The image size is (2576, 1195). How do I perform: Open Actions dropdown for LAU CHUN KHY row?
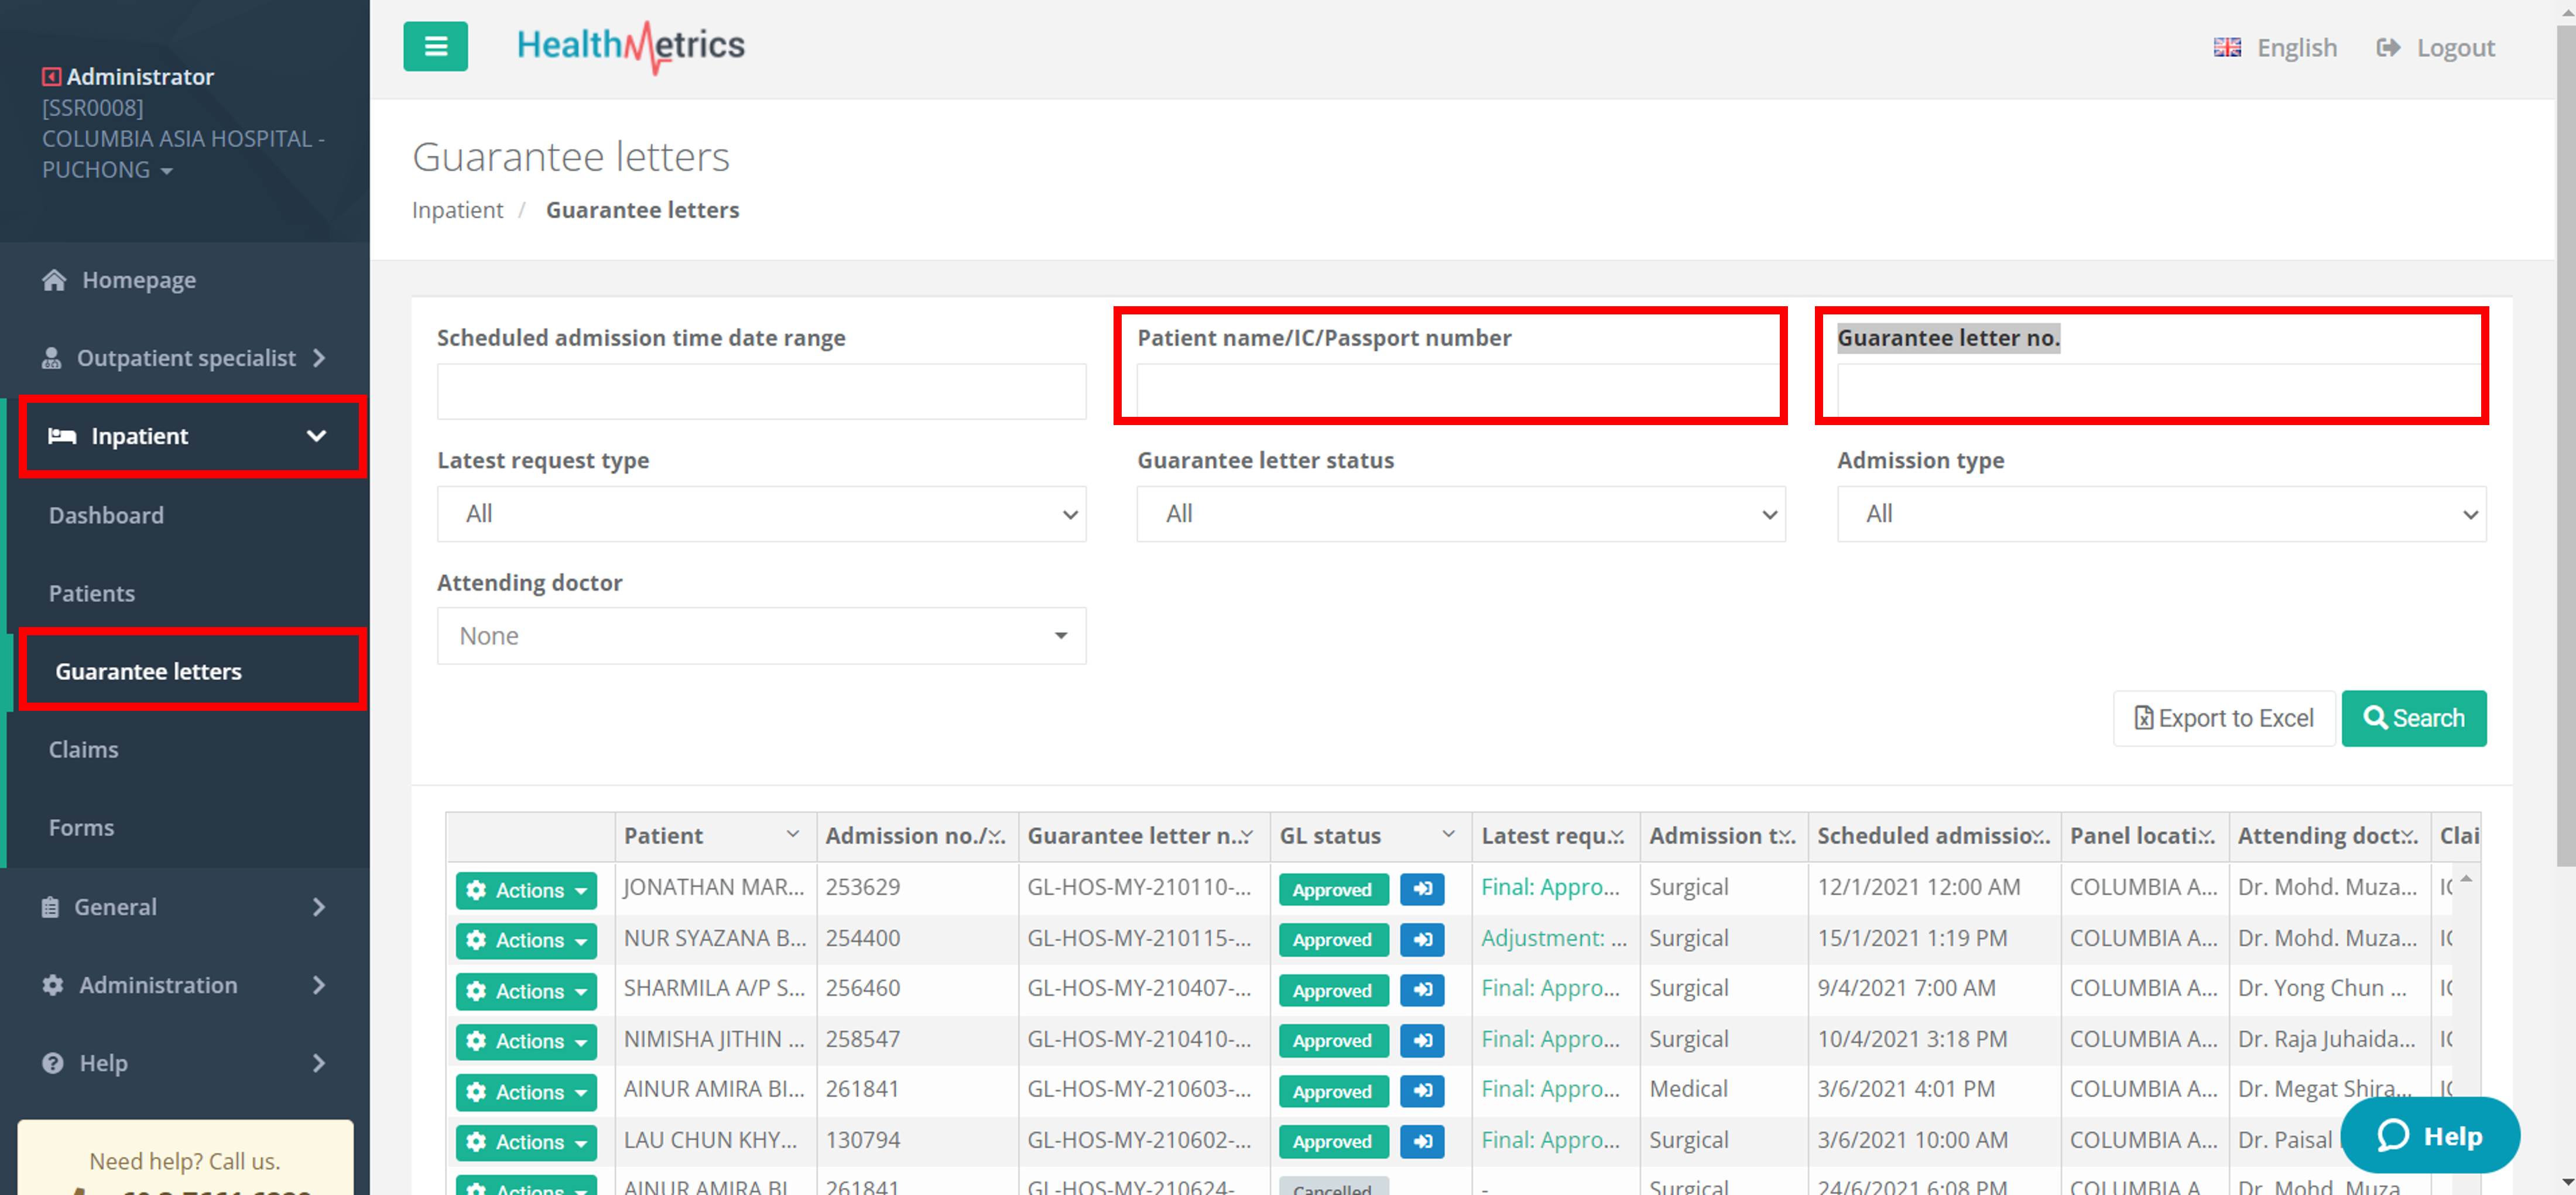tap(526, 1142)
